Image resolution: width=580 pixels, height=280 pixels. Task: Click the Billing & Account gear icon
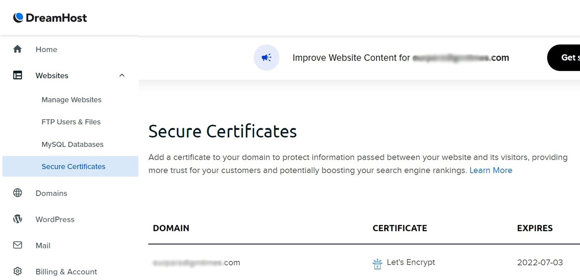[17, 271]
